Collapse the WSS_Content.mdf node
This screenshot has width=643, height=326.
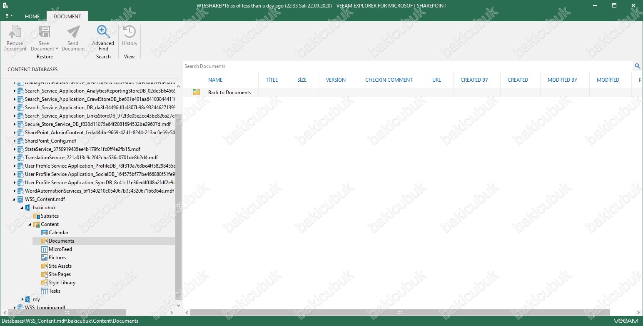point(14,199)
